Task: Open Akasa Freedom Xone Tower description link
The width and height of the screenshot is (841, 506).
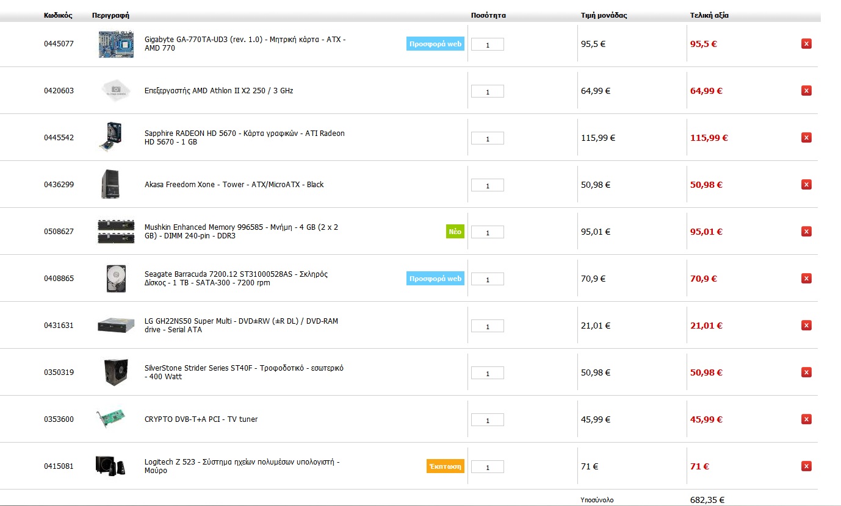Action: (x=234, y=185)
